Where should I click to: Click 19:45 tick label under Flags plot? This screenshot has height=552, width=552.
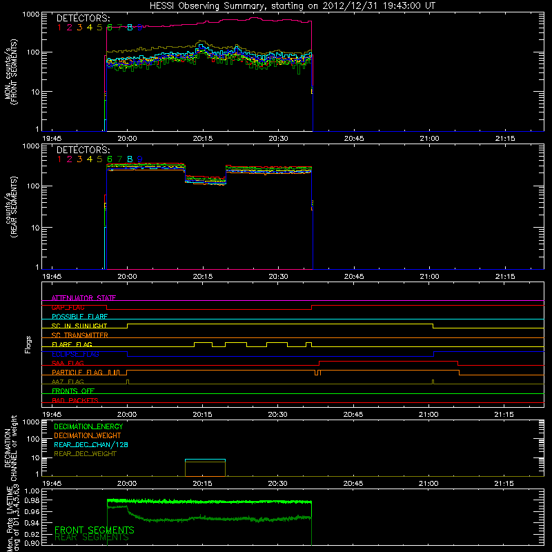click(52, 415)
